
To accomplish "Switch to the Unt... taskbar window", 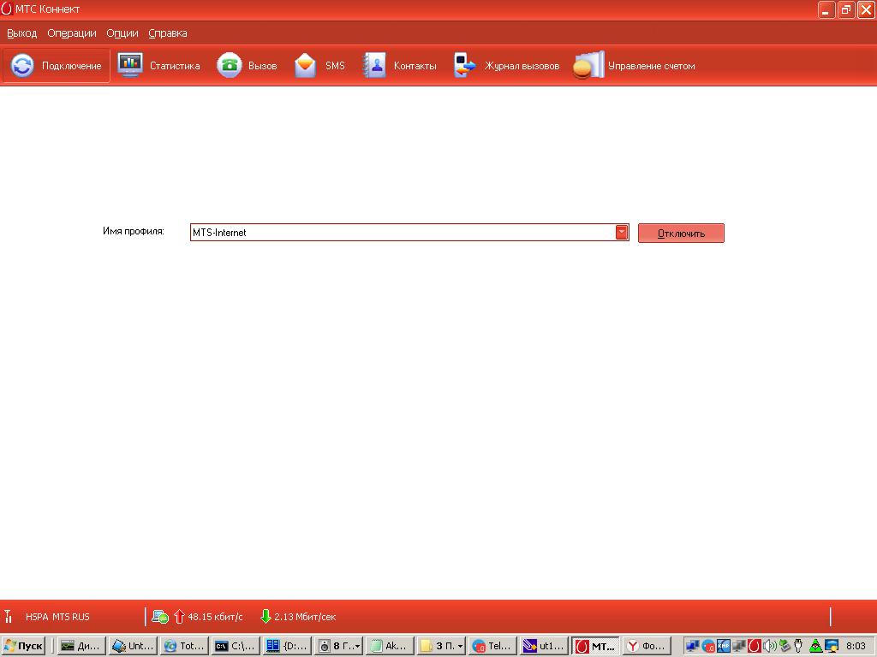I will point(133,646).
